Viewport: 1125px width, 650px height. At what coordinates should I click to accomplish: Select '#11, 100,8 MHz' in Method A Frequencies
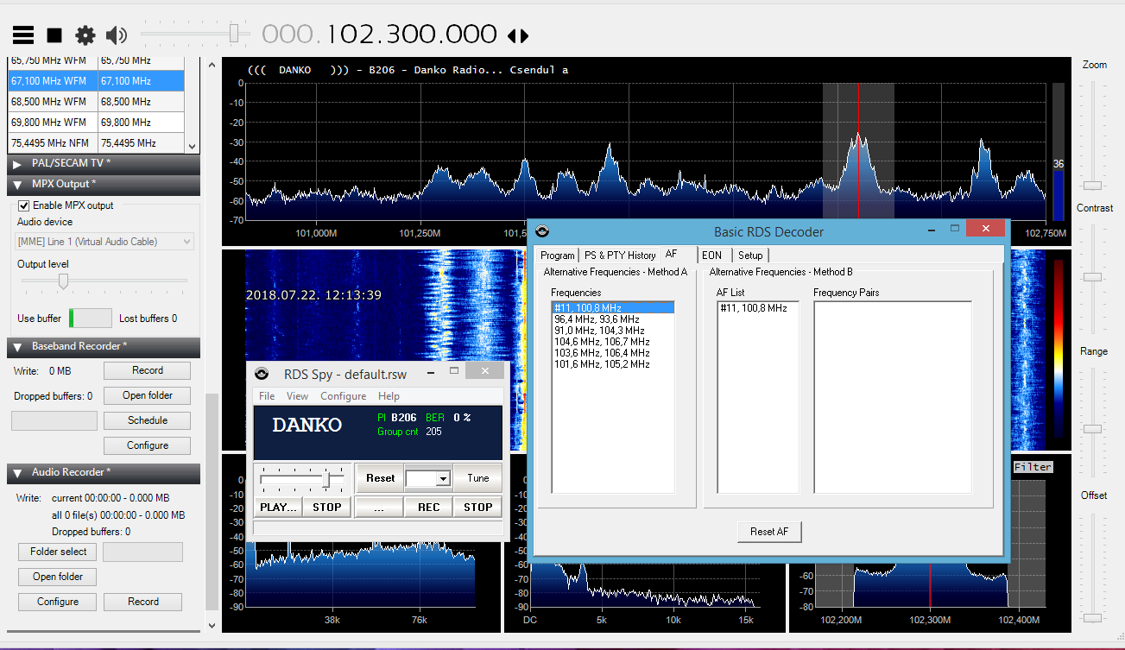click(613, 308)
